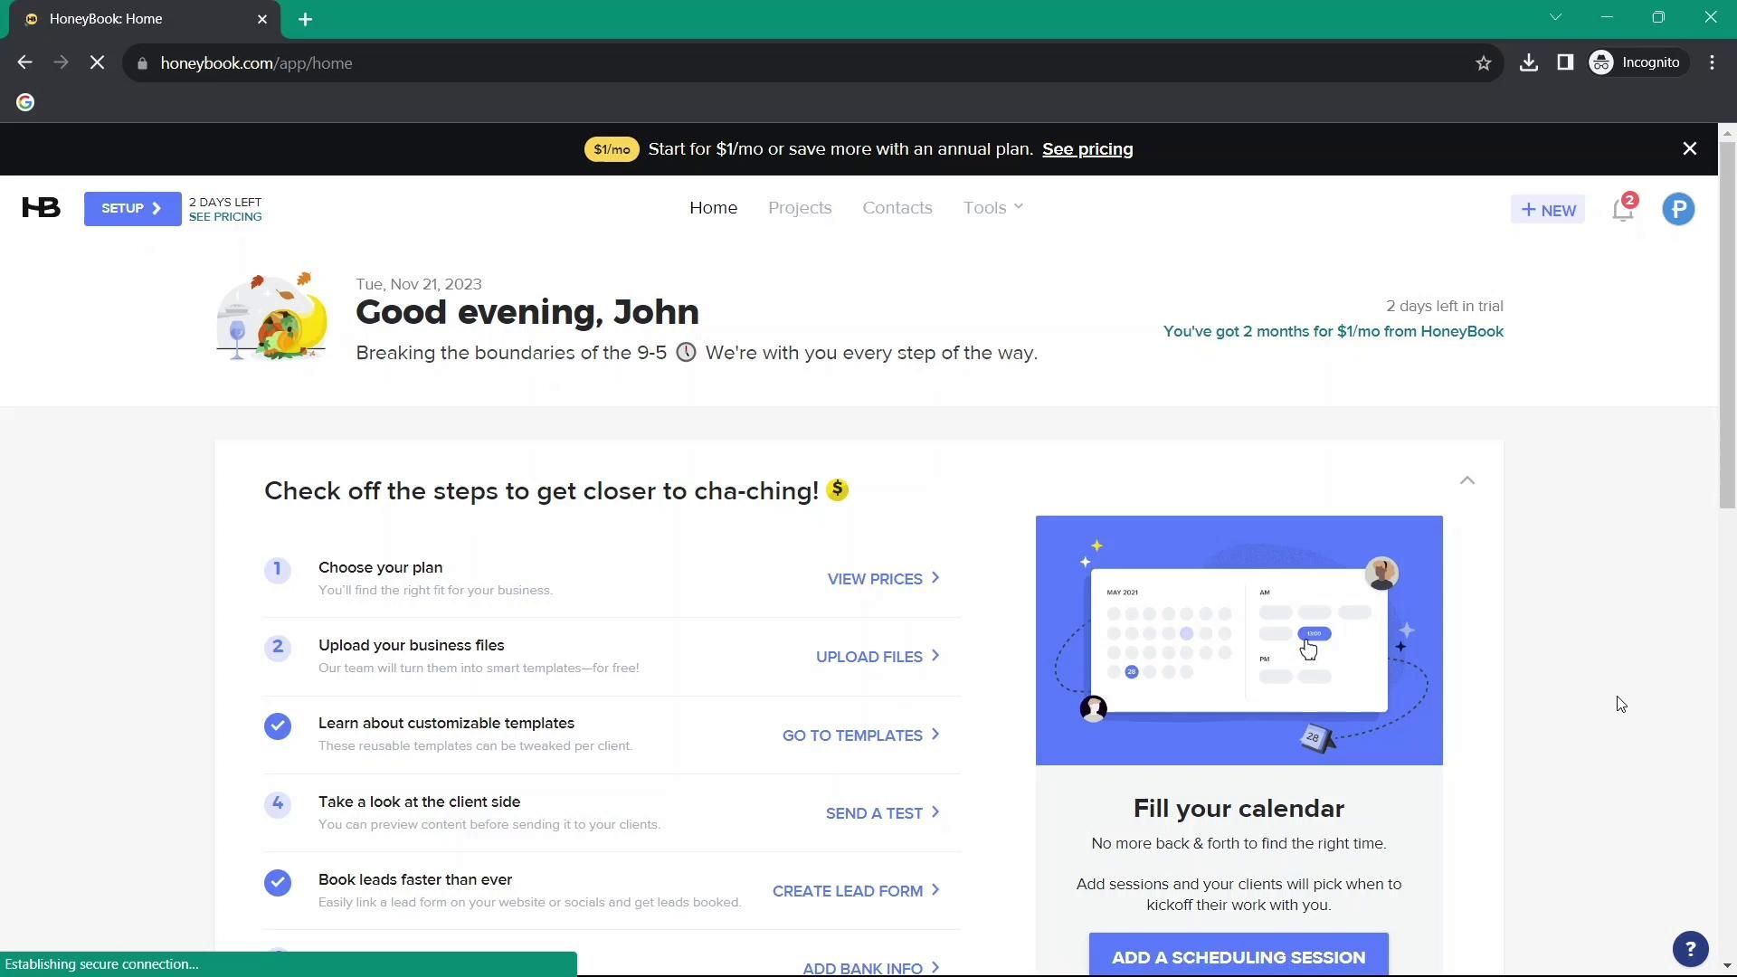
Task: Toggle the checkmark for Book leads faster step
Action: pos(278,883)
